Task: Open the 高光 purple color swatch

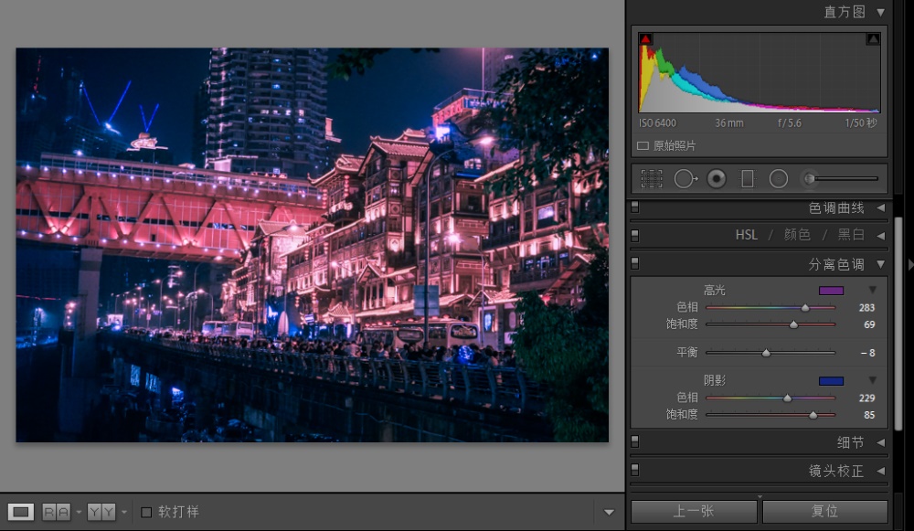Action: click(x=831, y=291)
